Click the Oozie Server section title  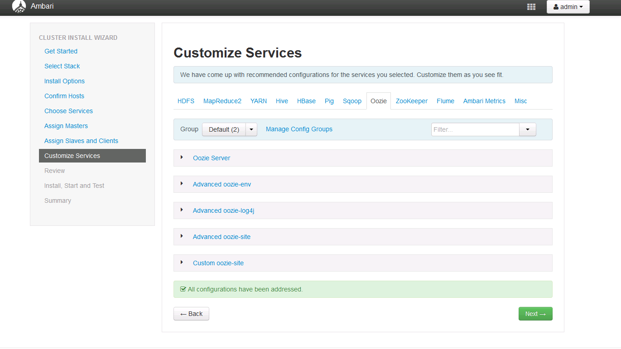(212, 158)
